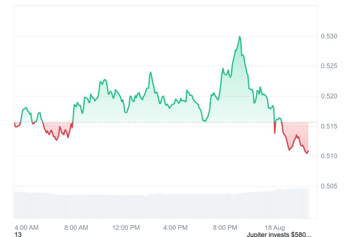
Task: Click the 0.525 price axis label
Action: tap(329, 66)
